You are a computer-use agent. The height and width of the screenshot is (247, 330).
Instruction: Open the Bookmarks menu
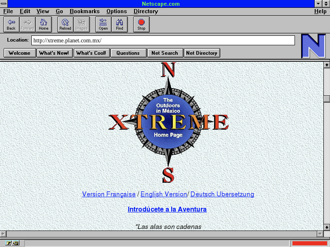click(85, 12)
